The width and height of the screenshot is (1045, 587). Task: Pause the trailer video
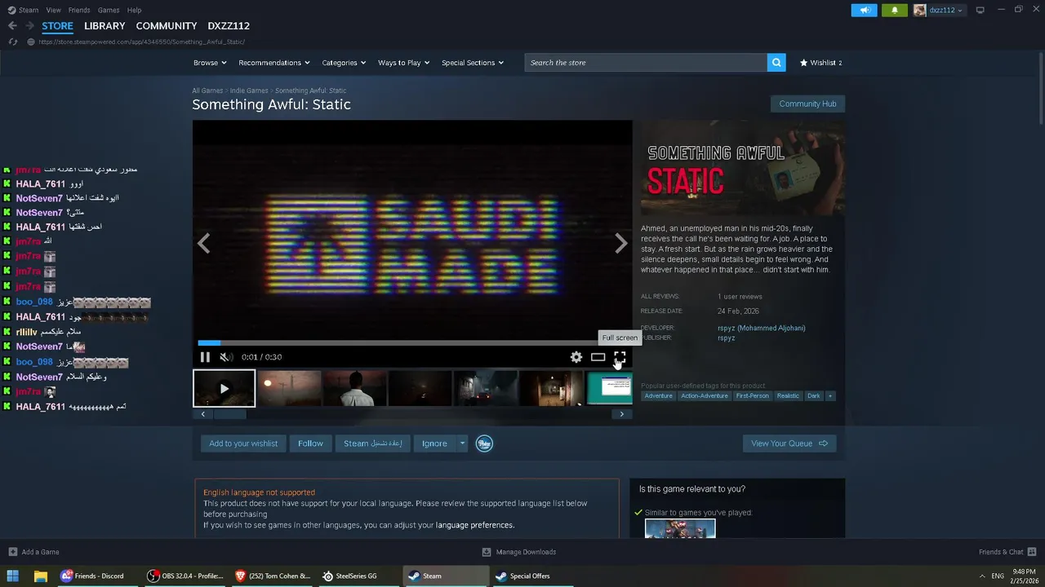205,357
